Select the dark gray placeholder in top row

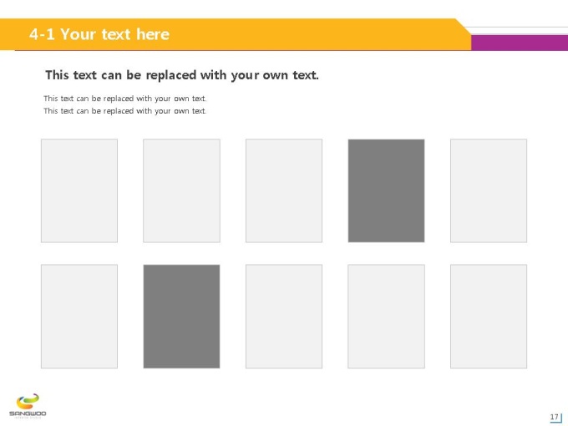coord(386,190)
